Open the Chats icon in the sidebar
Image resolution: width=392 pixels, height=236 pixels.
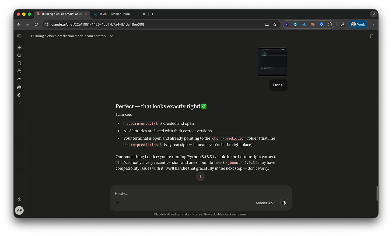pyautogui.click(x=19, y=63)
